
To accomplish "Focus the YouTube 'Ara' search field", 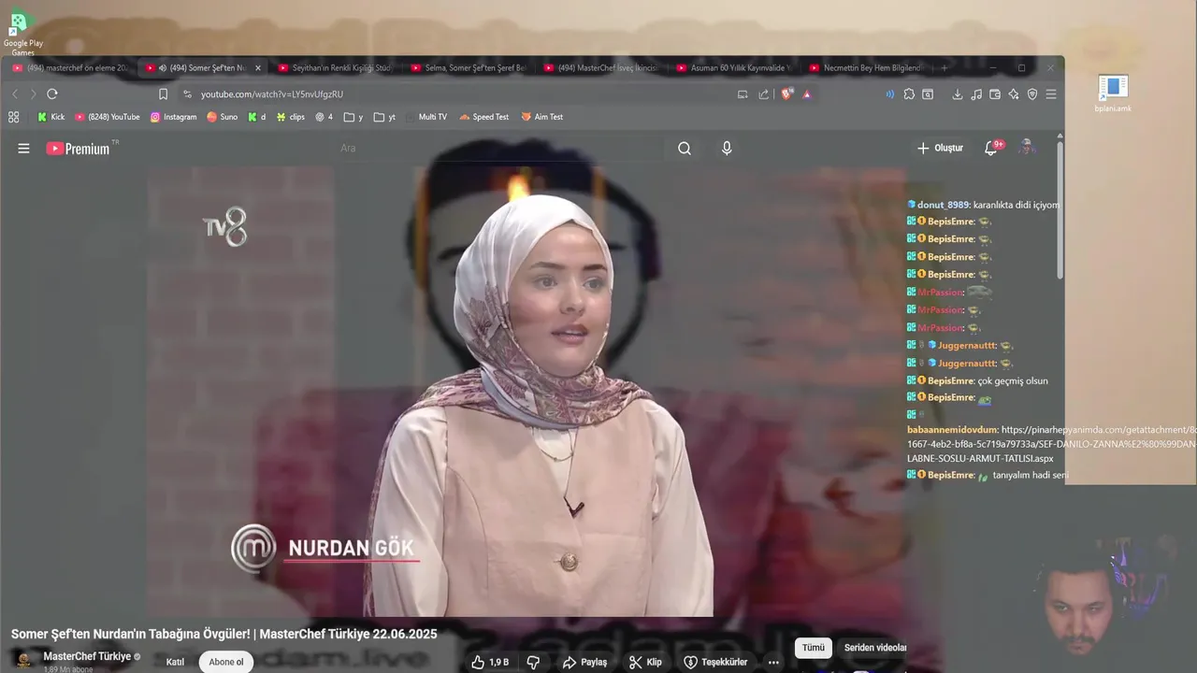I will 500,149.
